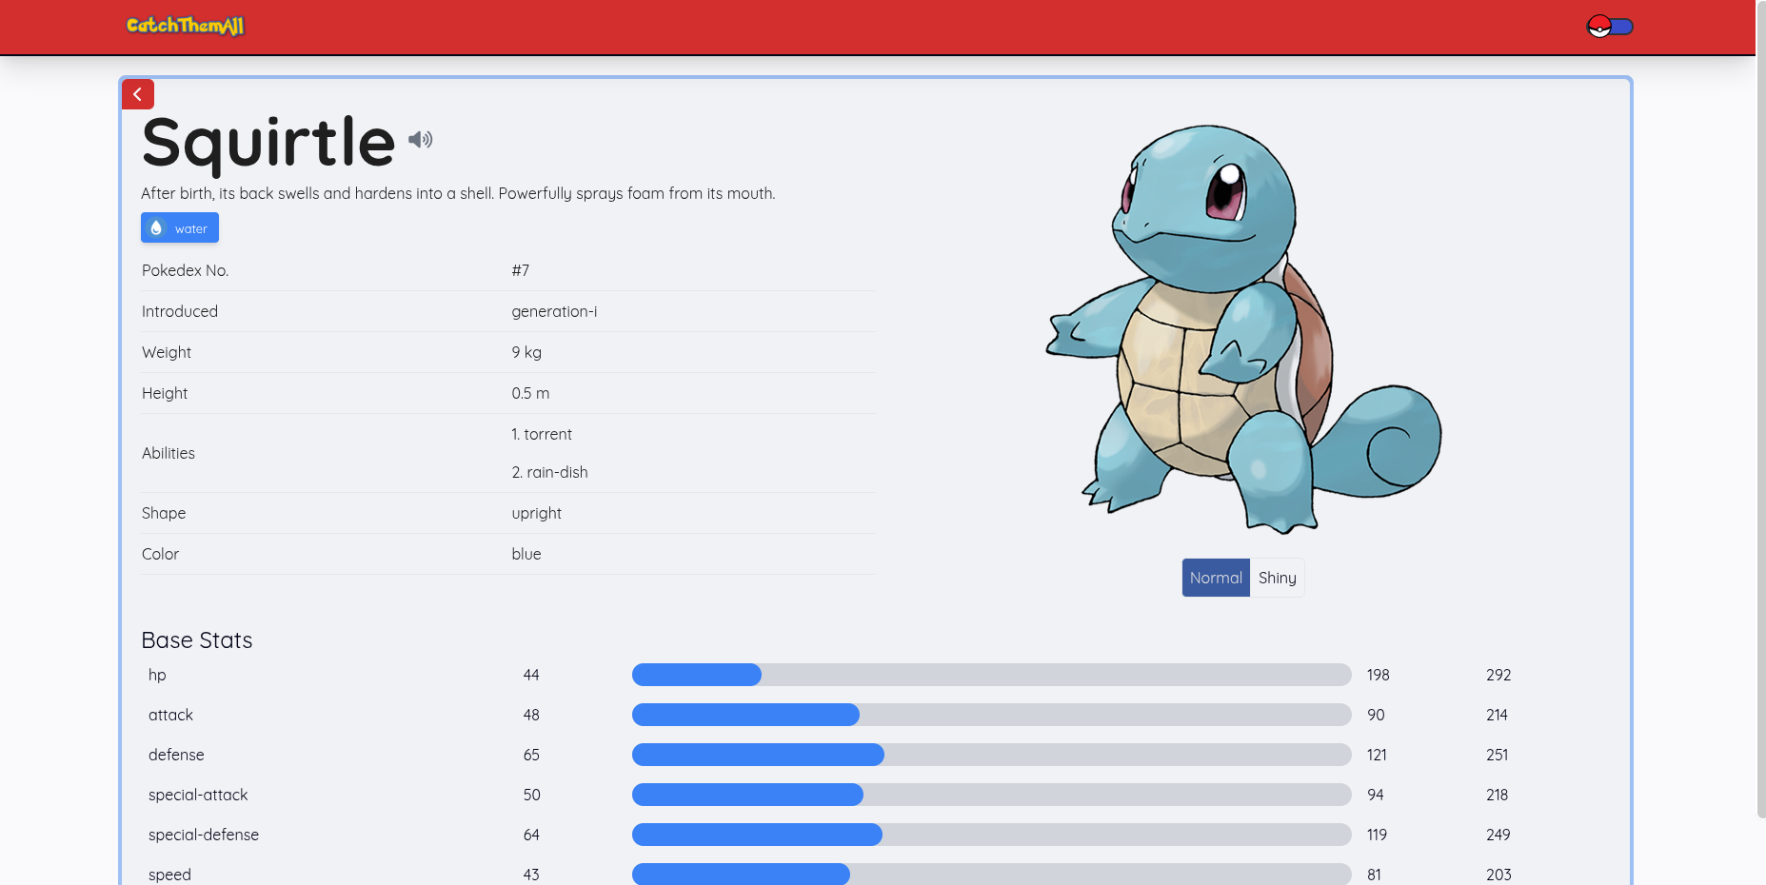Click the special-defense stat label
The image size is (1766, 885).
coord(204,835)
